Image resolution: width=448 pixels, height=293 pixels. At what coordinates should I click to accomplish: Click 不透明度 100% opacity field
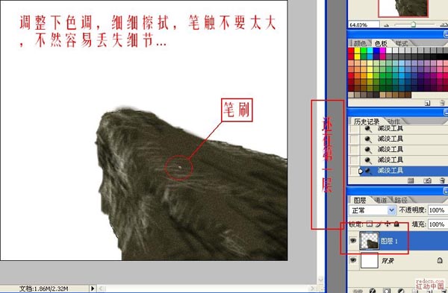[438, 210]
